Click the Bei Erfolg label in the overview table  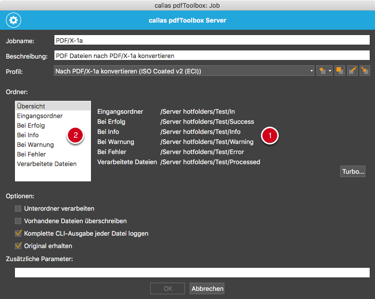pos(111,121)
